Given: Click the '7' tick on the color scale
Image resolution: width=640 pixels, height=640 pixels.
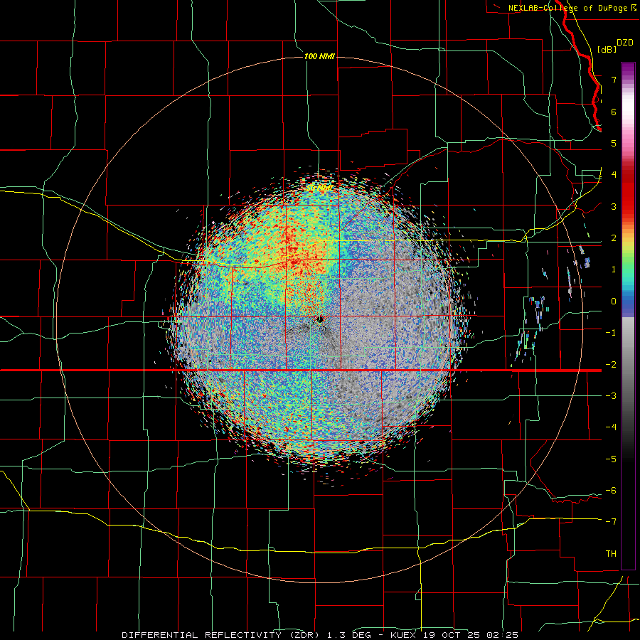Looking at the screenshot, I should click(614, 80).
